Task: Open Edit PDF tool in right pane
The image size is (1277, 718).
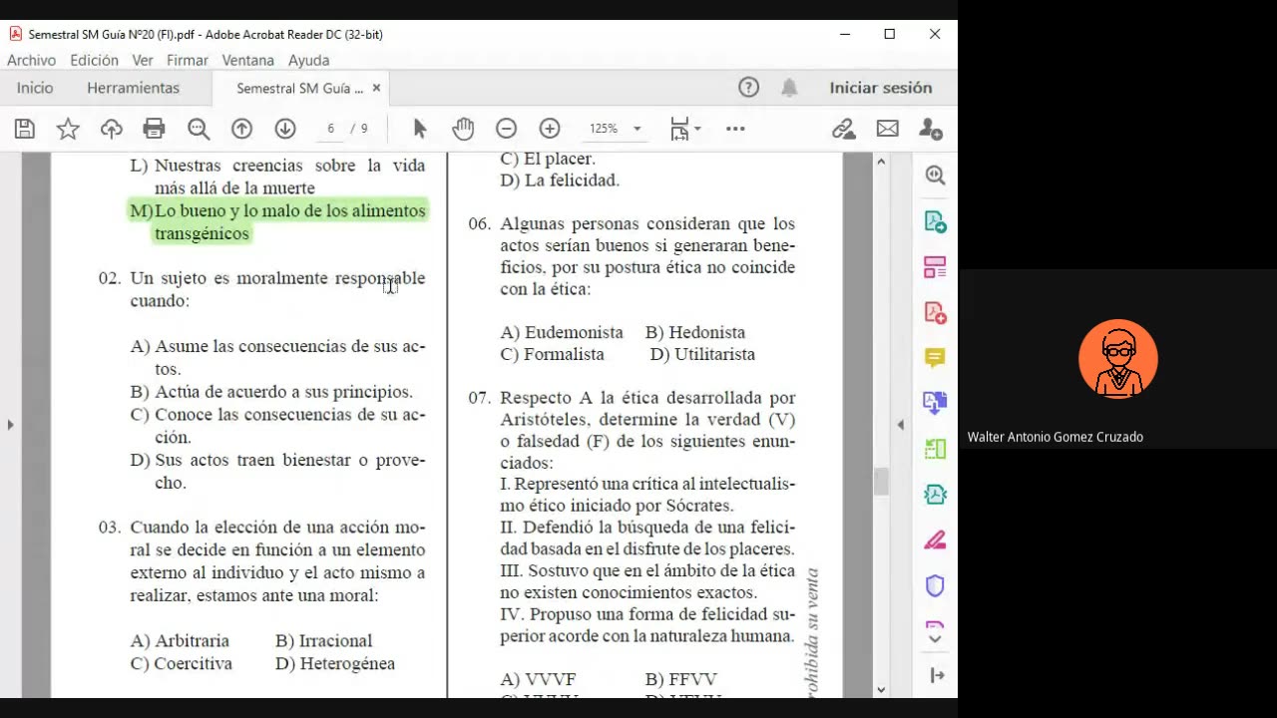Action: [x=935, y=267]
